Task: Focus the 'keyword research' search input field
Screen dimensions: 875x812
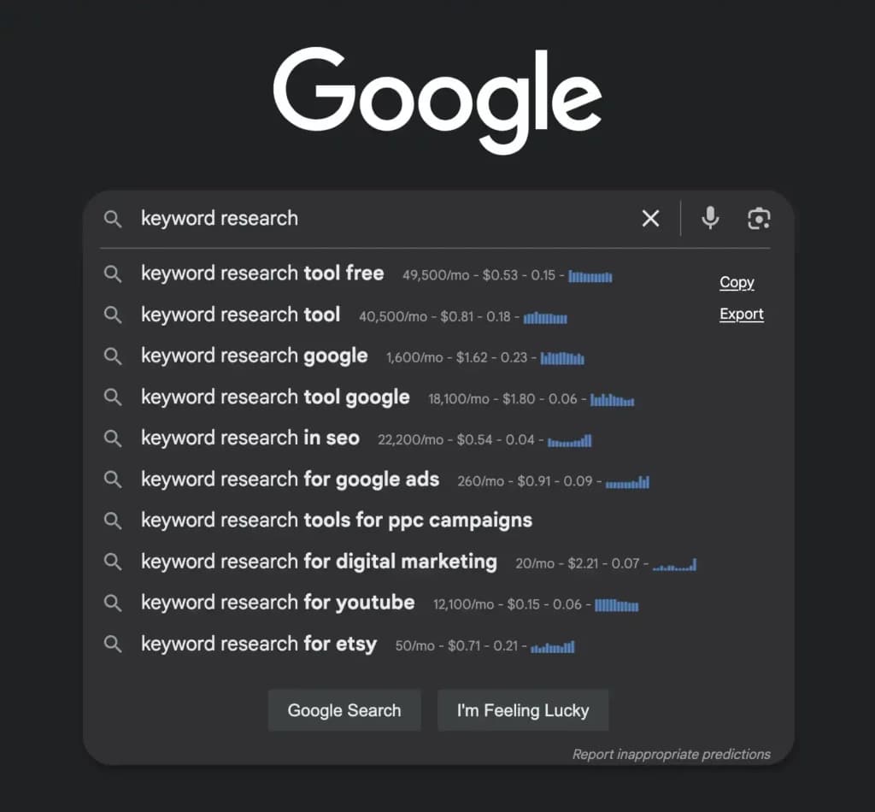Action: 385,219
